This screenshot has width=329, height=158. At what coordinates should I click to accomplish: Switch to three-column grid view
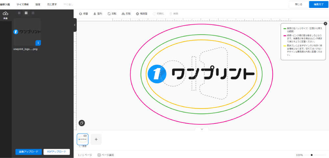click(x=33, y=13)
